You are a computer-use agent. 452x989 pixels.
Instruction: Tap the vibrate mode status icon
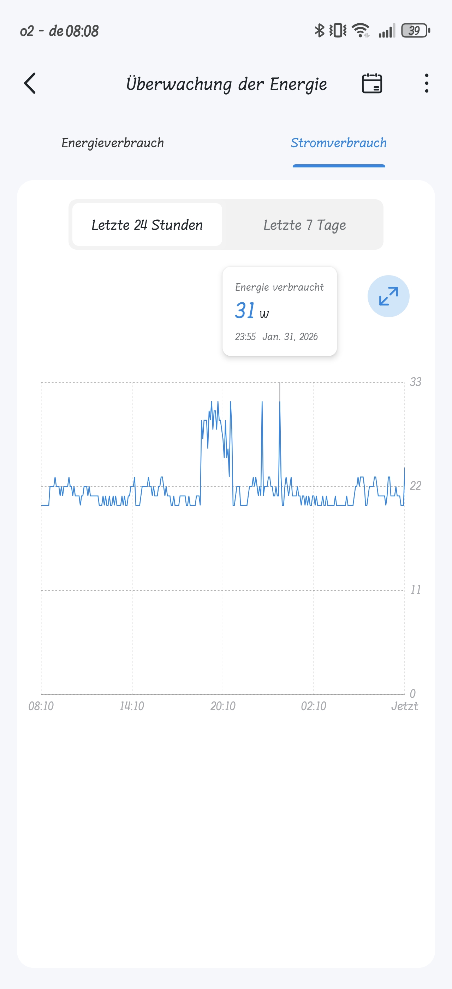(338, 30)
